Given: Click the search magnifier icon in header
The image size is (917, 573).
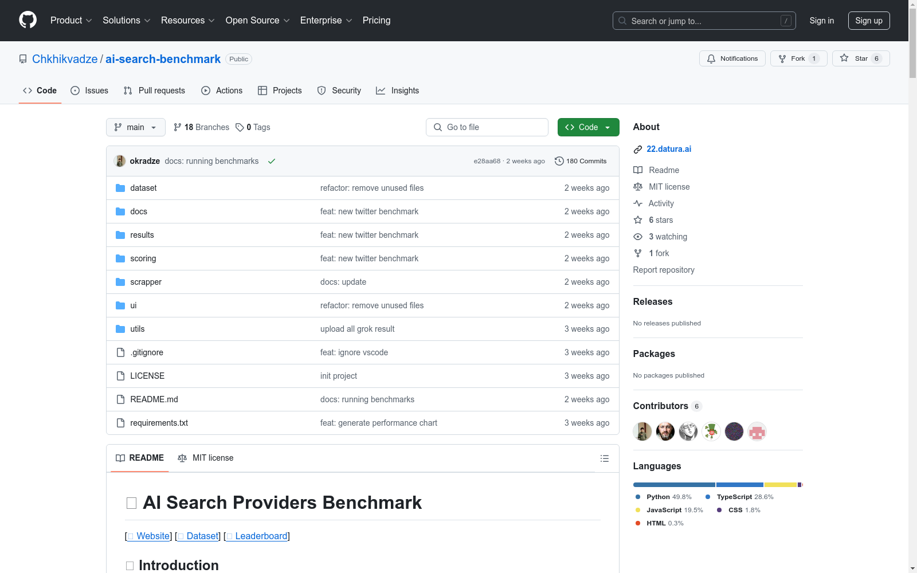Looking at the screenshot, I should point(622,21).
